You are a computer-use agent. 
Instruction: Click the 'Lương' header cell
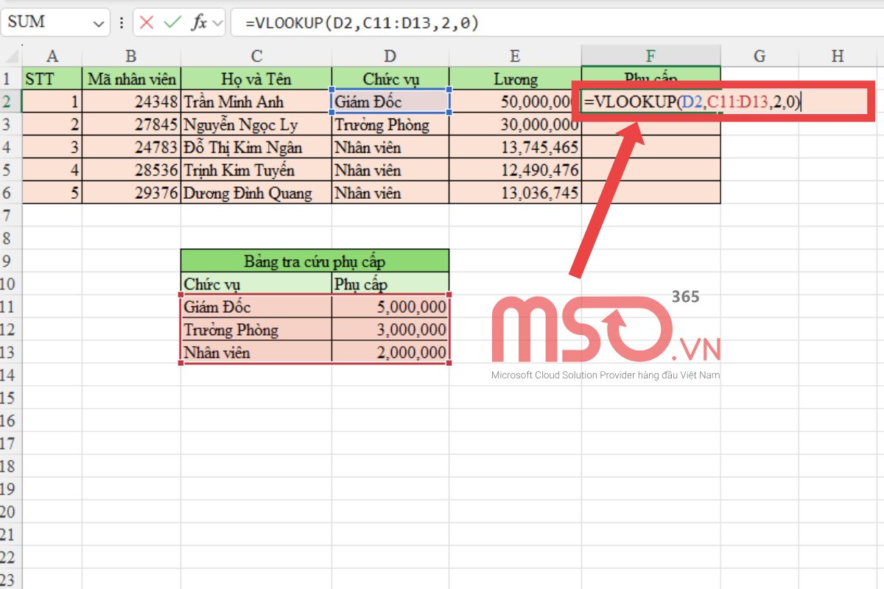[x=515, y=79]
